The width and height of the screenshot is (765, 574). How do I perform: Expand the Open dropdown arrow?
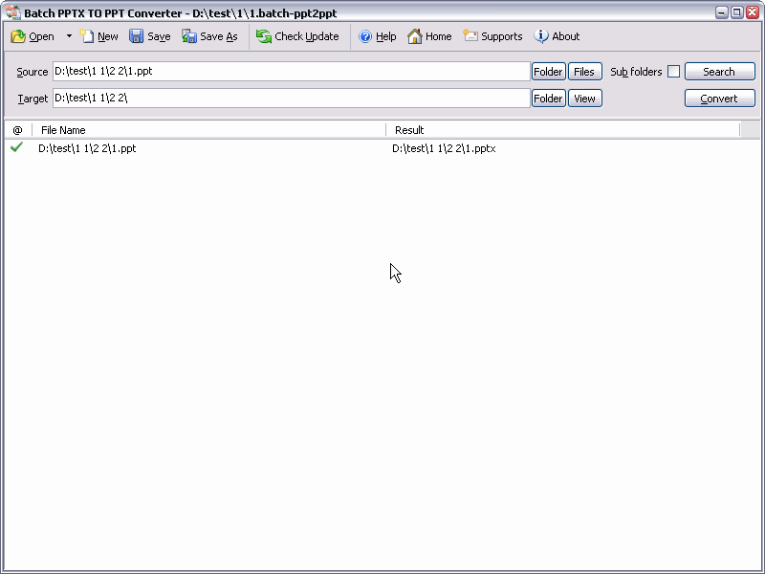click(69, 36)
